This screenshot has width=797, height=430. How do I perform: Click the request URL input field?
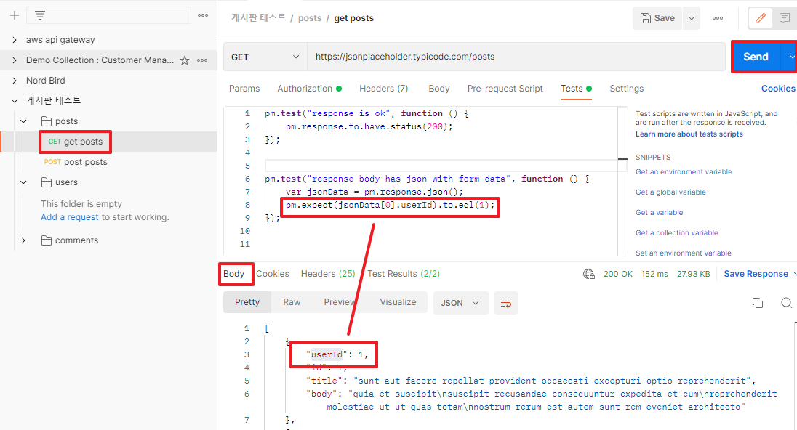pos(516,57)
